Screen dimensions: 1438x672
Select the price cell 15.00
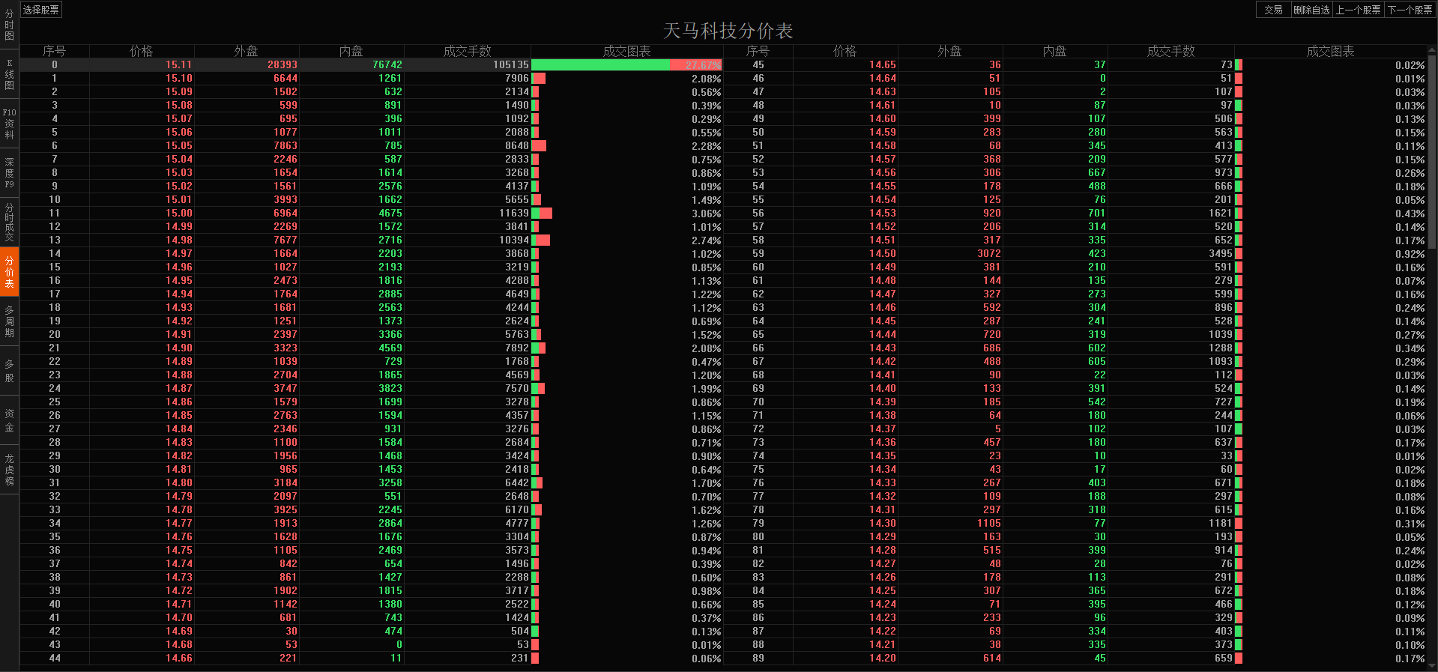click(178, 214)
